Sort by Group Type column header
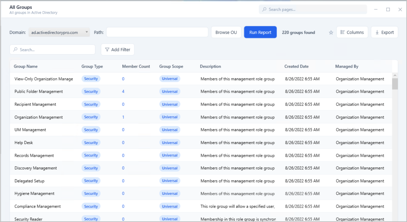The width and height of the screenshot is (407, 222). 92,66
